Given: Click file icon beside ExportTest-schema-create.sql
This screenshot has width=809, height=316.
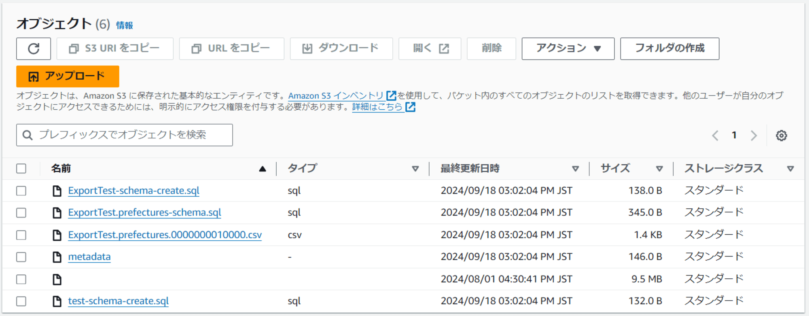Looking at the screenshot, I should 57,191.
